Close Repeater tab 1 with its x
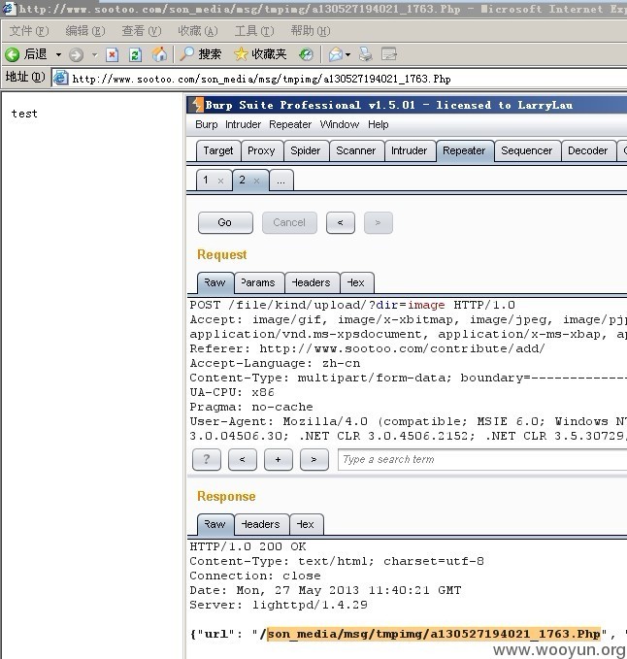627x659 pixels. [220, 181]
